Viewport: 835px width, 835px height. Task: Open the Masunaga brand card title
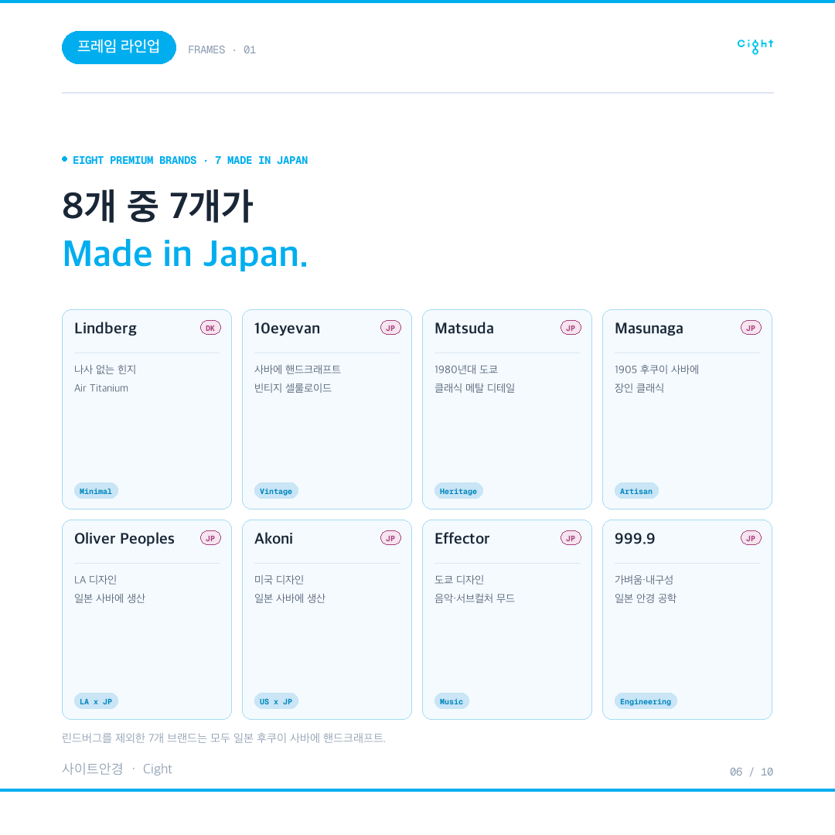649,329
